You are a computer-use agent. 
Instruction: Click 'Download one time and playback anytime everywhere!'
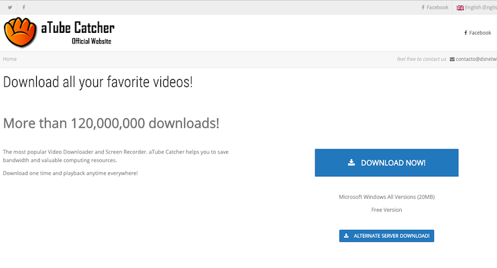pos(70,173)
